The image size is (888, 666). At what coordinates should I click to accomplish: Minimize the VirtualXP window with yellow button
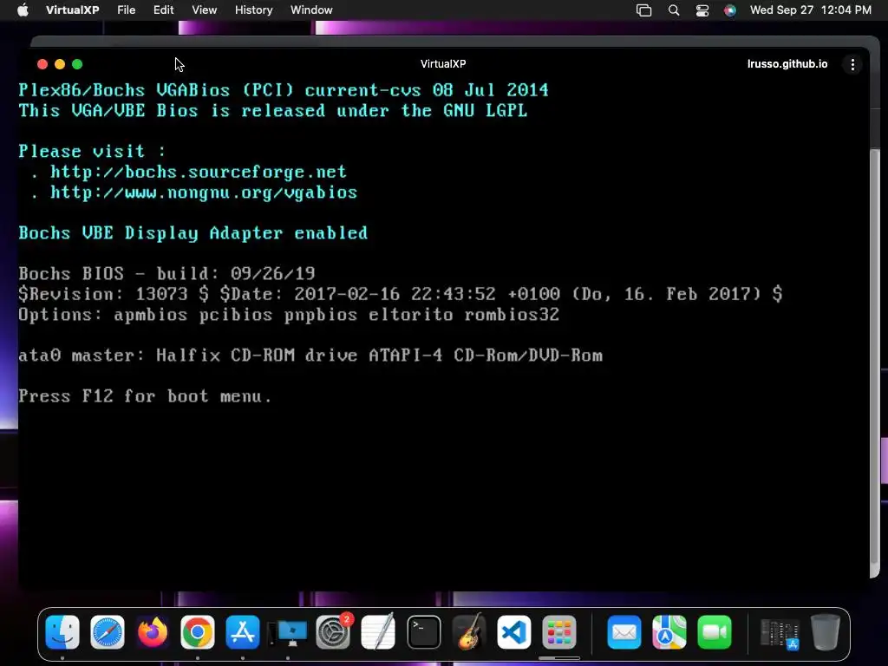point(60,64)
